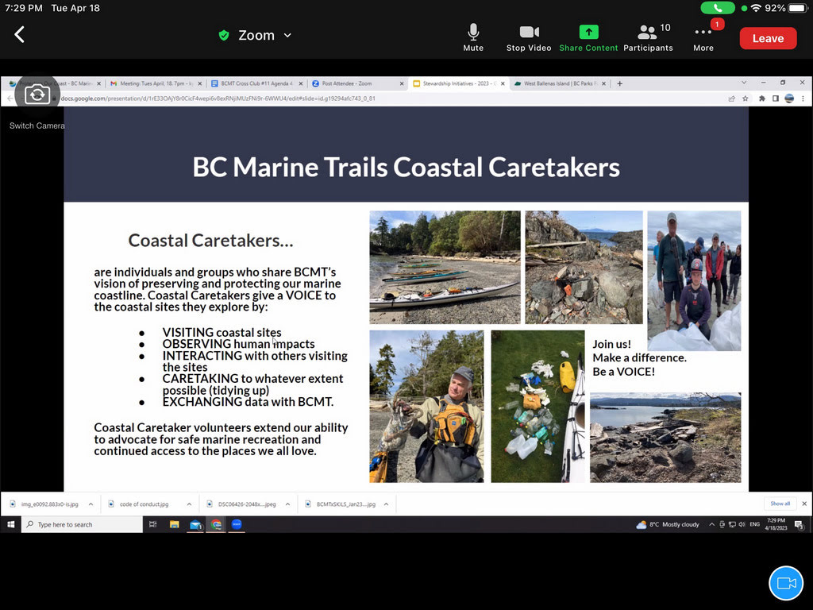Open Zoom from the Windows taskbar

pyautogui.click(x=237, y=524)
